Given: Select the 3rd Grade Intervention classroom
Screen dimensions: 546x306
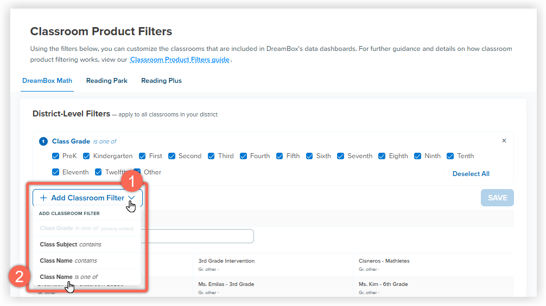Looking at the screenshot, I should point(226,261).
